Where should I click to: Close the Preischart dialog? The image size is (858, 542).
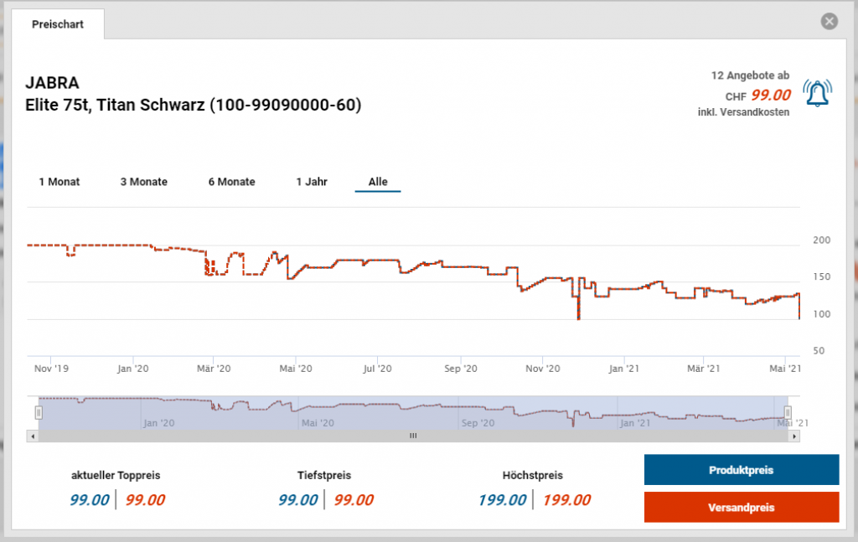830,22
